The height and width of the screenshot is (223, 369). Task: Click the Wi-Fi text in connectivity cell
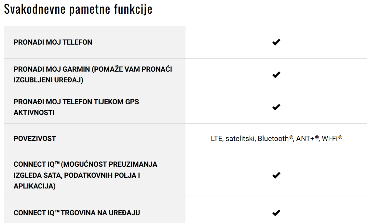point(332,138)
